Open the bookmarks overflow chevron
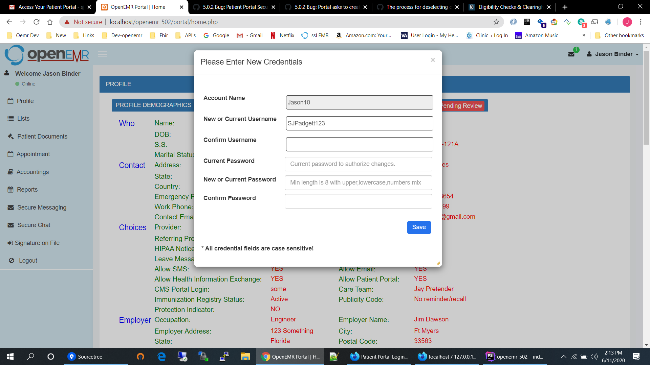Image resolution: width=650 pixels, height=365 pixels. click(584, 35)
